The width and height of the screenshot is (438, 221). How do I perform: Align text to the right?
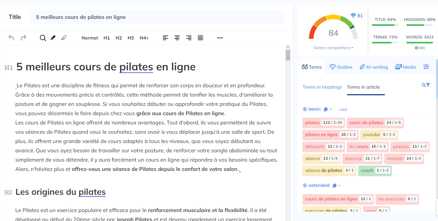click(x=189, y=38)
